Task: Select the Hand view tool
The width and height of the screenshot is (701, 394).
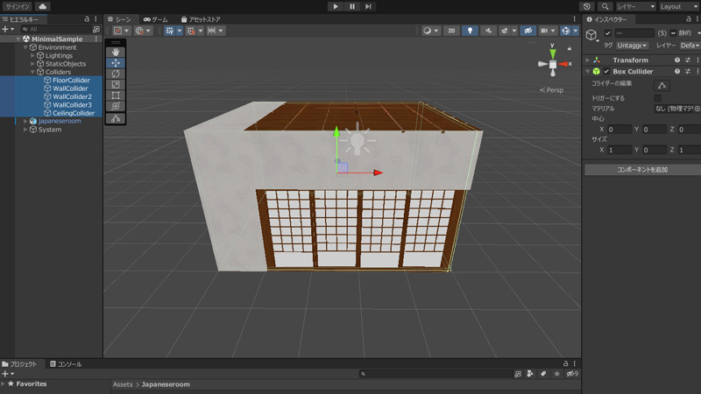Action: (117, 52)
